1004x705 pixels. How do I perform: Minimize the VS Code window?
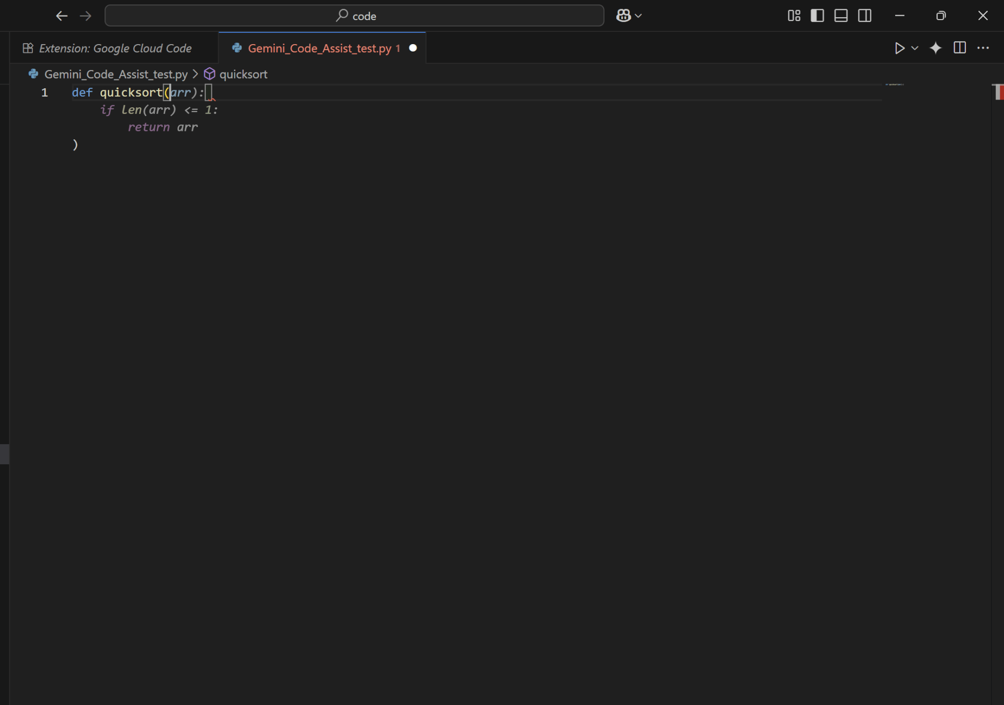[x=900, y=16]
